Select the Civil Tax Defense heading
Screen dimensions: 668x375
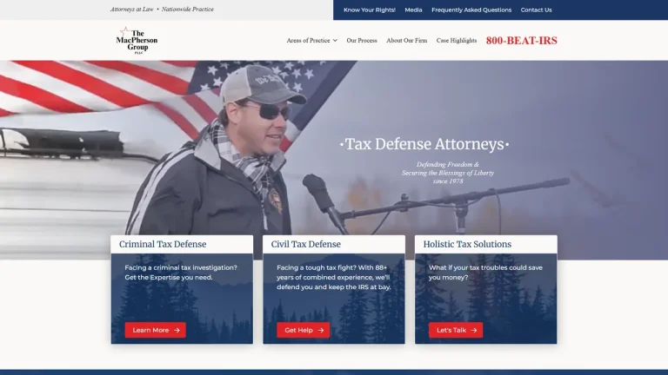pos(306,244)
